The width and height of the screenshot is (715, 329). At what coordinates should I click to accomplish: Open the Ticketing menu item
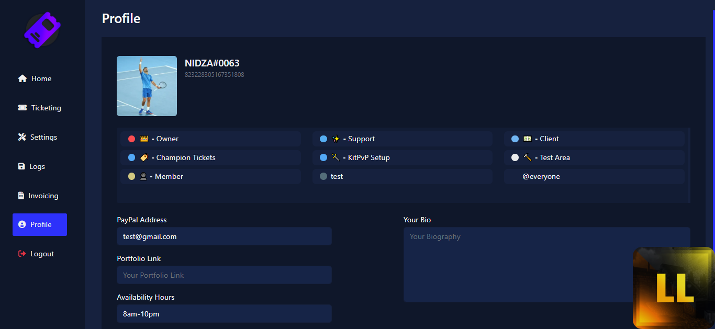tap(46, 108)
